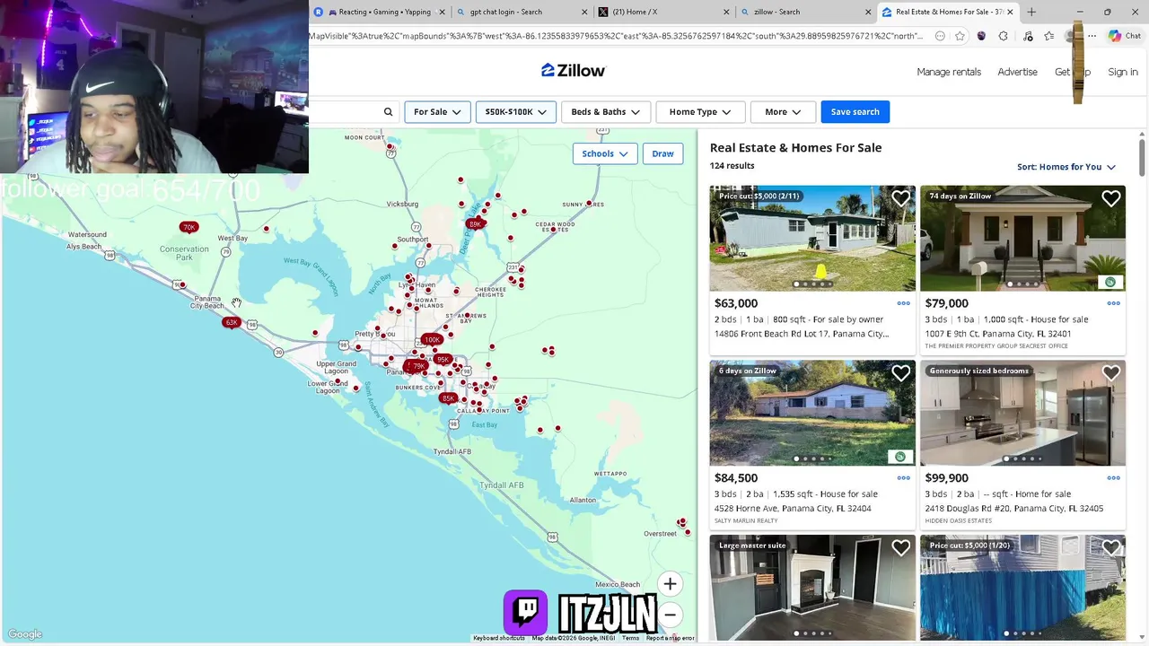Save the $79,000 E 9th Ct listing
This screenshot has width=1149, height=646.
(1110, 199)
